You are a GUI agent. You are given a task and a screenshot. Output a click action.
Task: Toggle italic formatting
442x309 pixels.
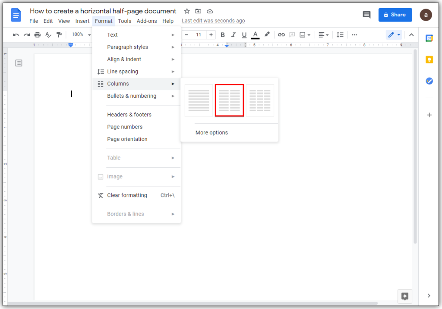234,34
